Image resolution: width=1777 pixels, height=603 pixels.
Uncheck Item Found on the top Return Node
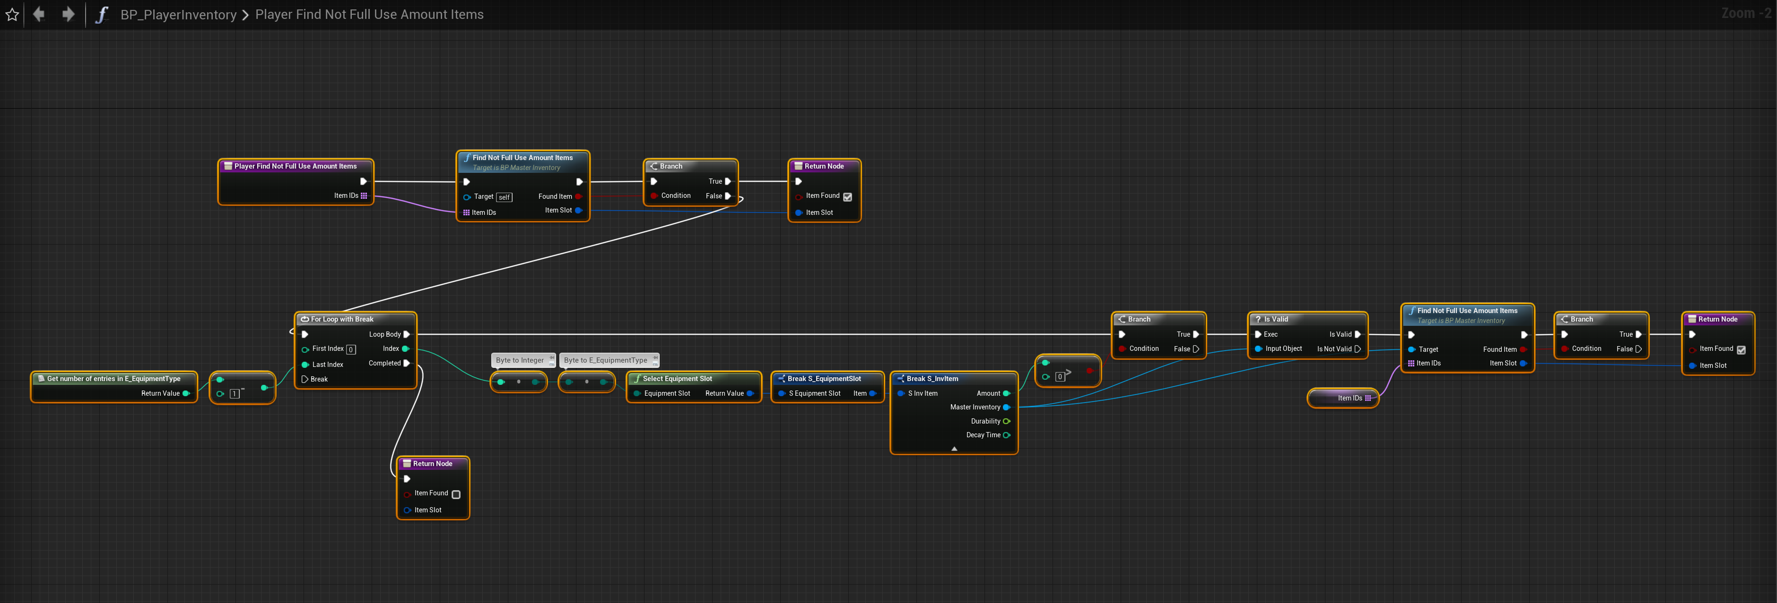click(847, 196)
